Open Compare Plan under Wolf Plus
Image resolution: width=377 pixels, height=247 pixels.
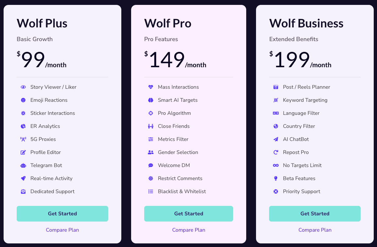62,230
